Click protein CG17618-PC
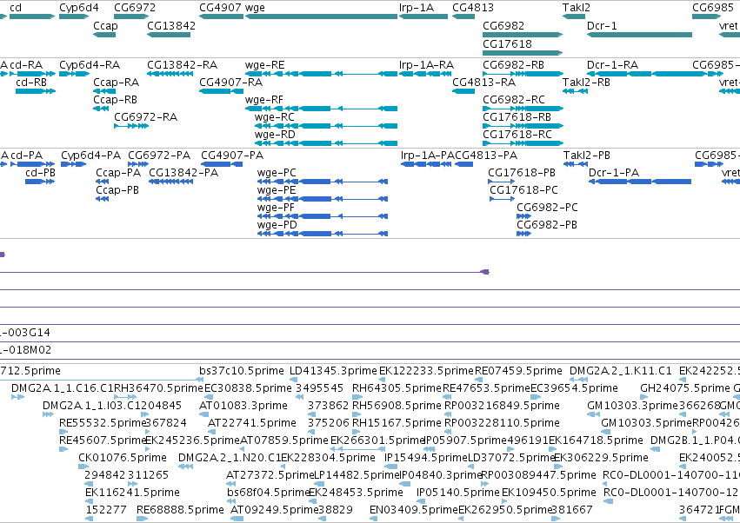 (502, 199)
